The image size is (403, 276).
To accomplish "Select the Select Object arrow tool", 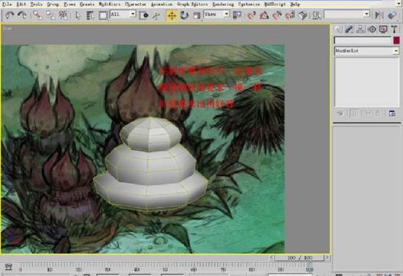I will tap(78, 15).
